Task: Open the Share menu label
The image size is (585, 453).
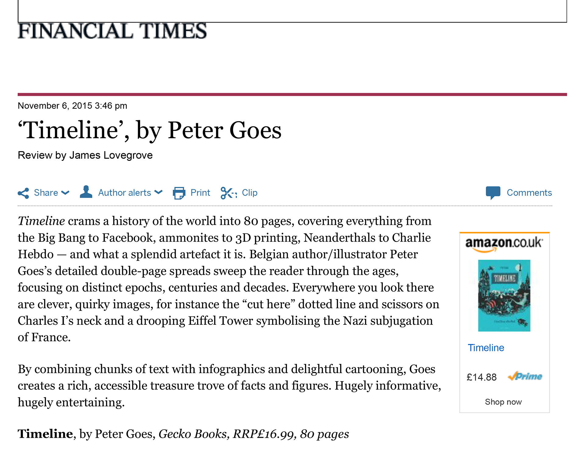Action: pos(46,193)
